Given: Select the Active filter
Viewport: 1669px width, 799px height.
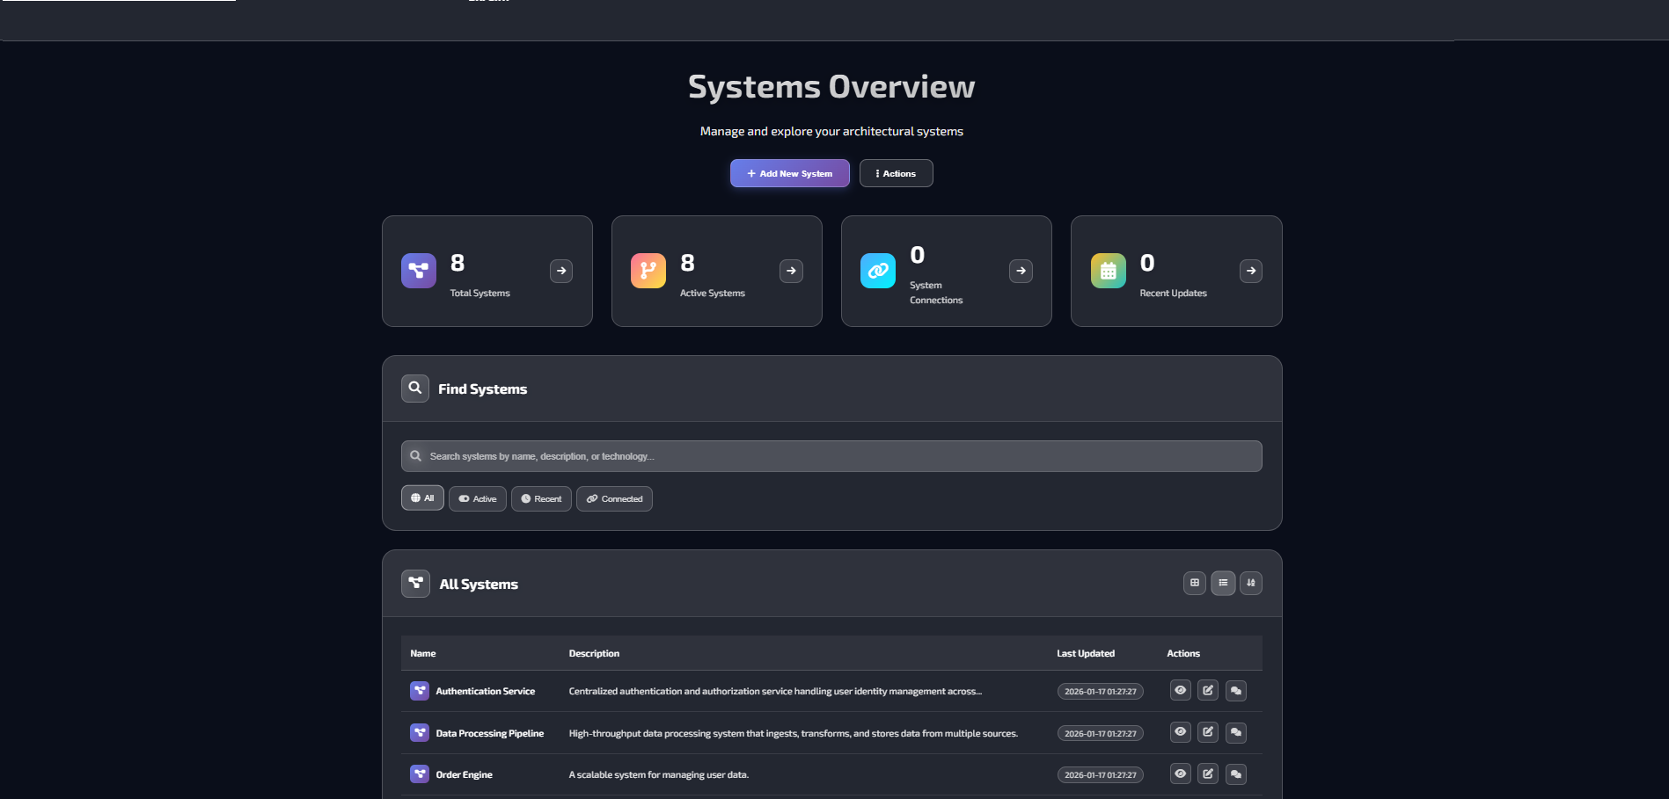Looking at the screenshot, I should (x=477, y=498).
